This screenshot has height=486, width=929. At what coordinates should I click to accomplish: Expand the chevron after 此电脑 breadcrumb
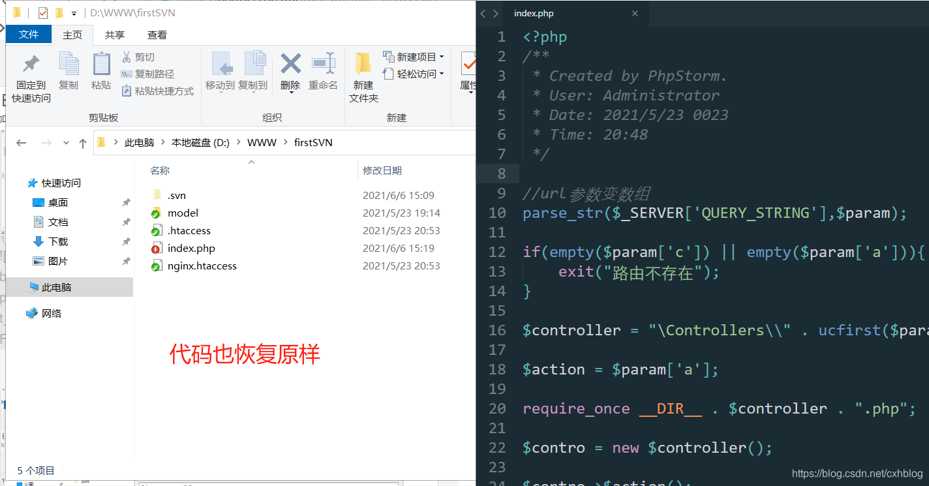coord(162,143)
